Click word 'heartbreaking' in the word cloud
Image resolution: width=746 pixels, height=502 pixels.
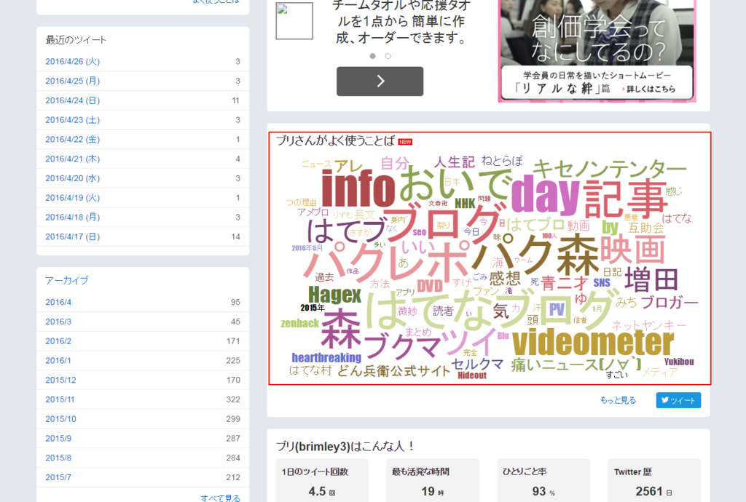pyautogui.click(x=326, y=358)
